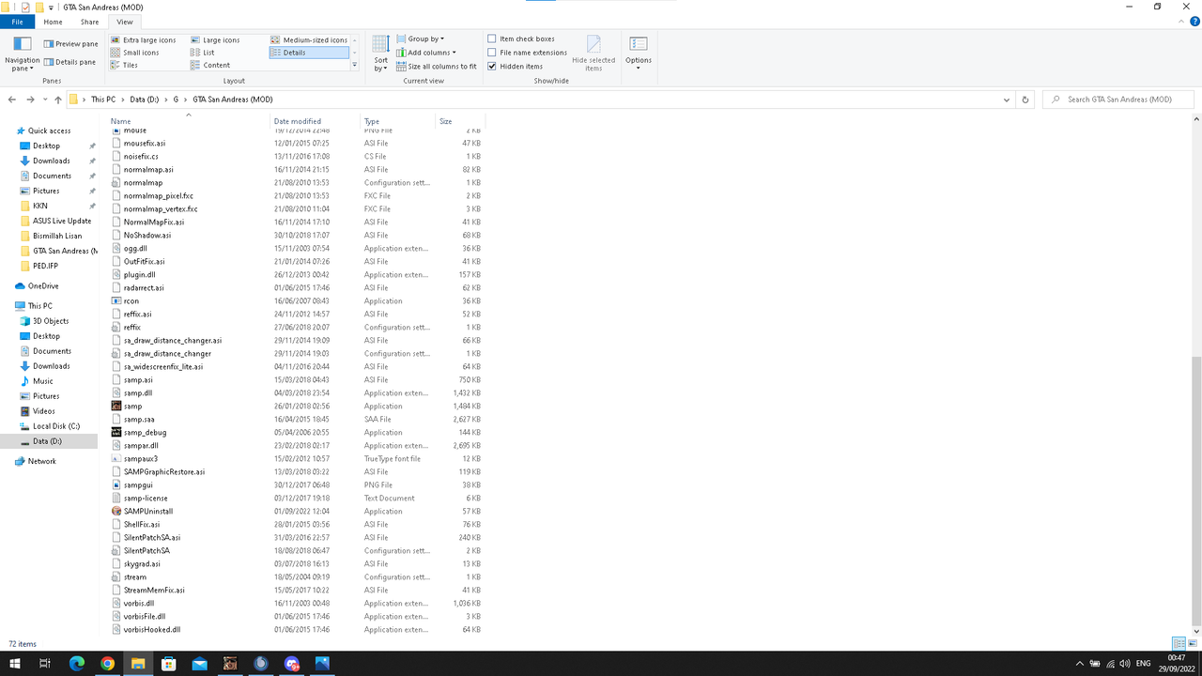Open the Group by dropdown

click(x=420, y=39)
